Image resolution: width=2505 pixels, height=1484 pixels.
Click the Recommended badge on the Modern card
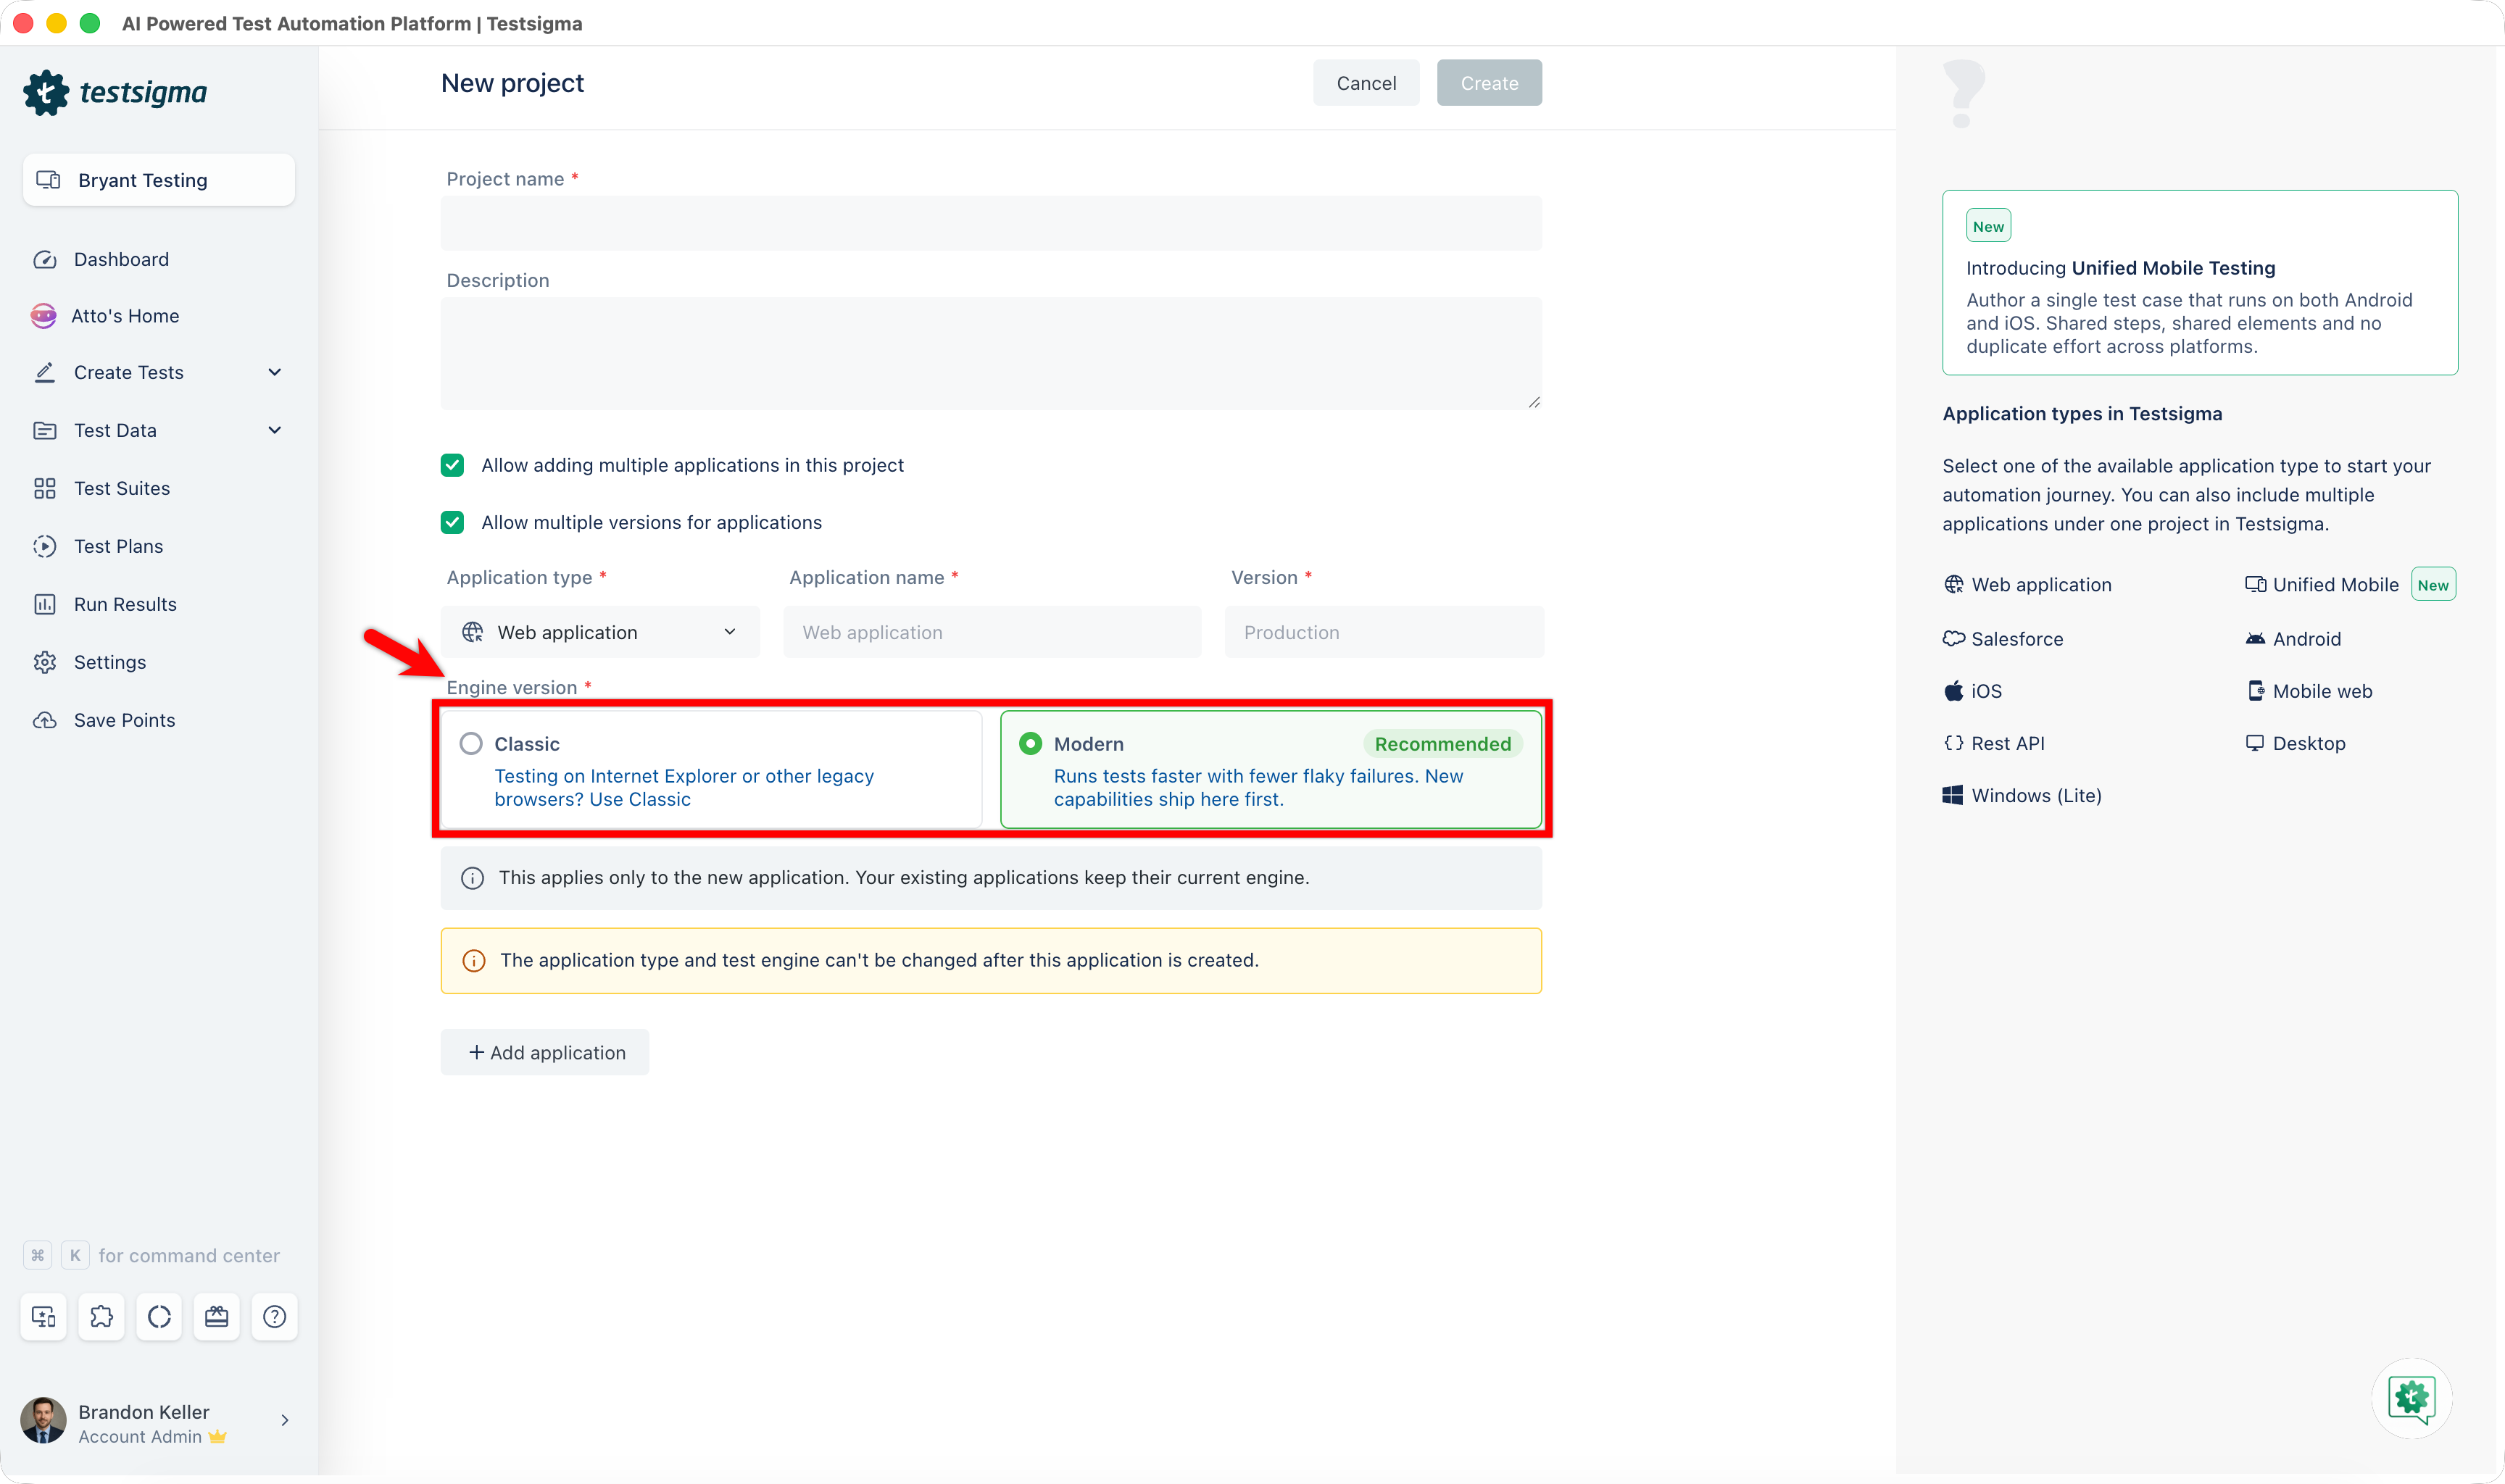point(1443,744)
